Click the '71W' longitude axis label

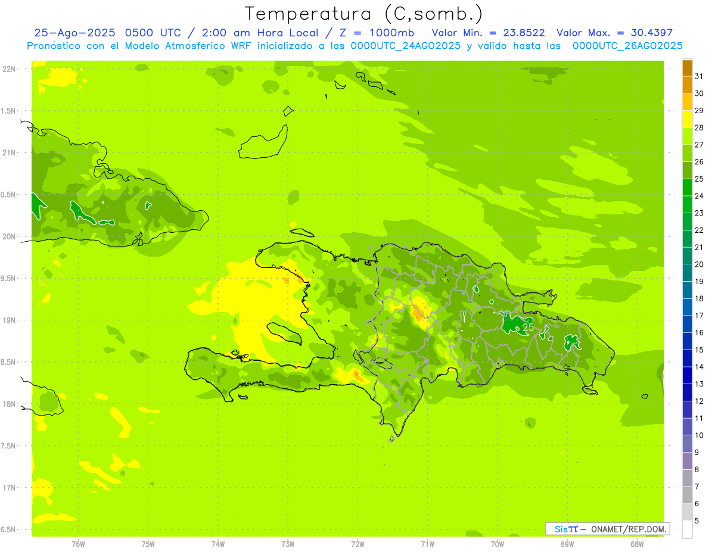pyautogui.click(x=427, y=544)
